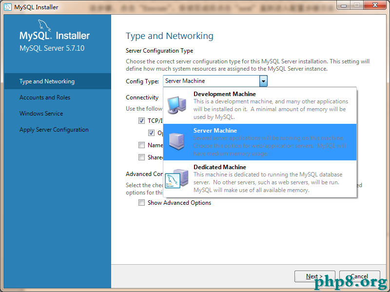Choose Server Machine from the list
This screenshot has height=292, width=390.
[260, 142]
